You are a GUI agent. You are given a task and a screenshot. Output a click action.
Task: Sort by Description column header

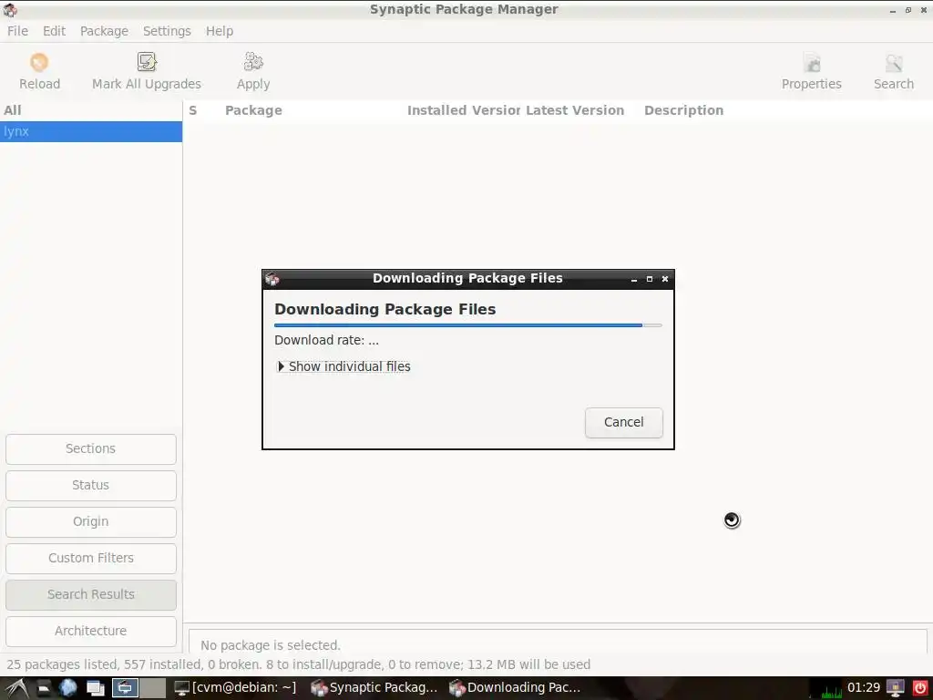coord(683,110)
